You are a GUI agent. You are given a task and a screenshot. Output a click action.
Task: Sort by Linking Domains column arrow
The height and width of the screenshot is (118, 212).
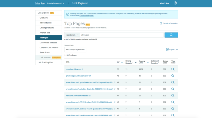coord(136,62)
